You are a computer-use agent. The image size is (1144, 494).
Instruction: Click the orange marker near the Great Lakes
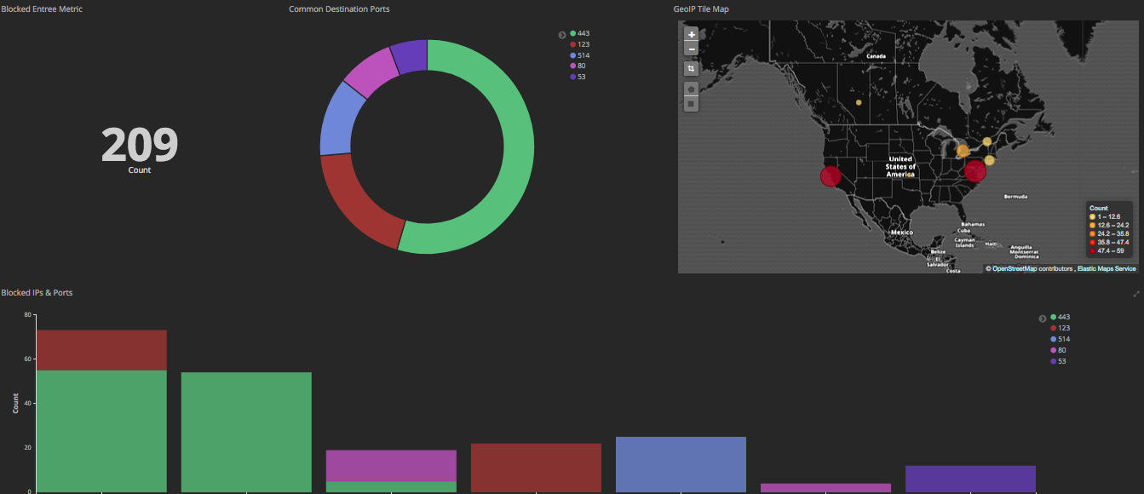coord(963,151)
